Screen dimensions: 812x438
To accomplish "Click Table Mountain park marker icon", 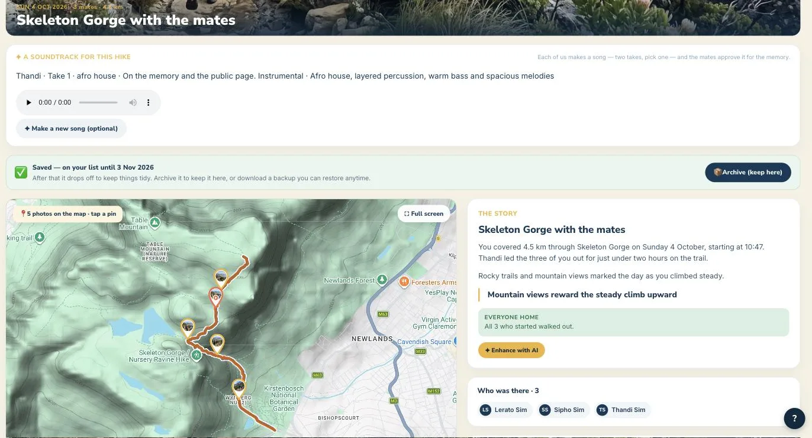I will pyautogui.click(x=155, y=223).
